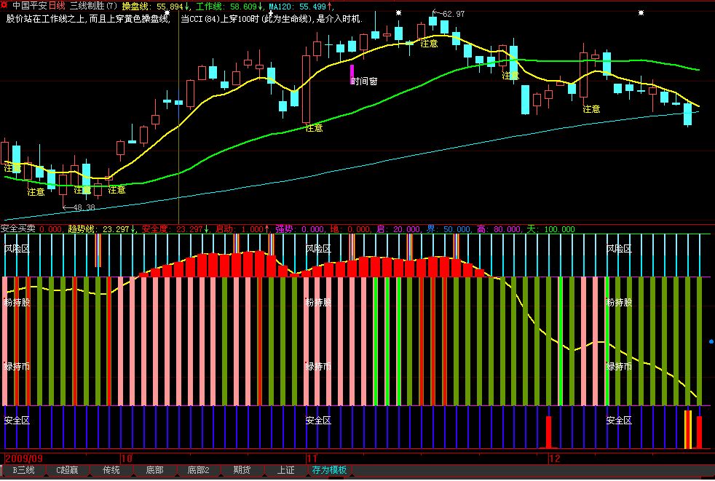Click the 界: 50.000 value
This screenshot has height=481, width=715.
coord(449,229)
